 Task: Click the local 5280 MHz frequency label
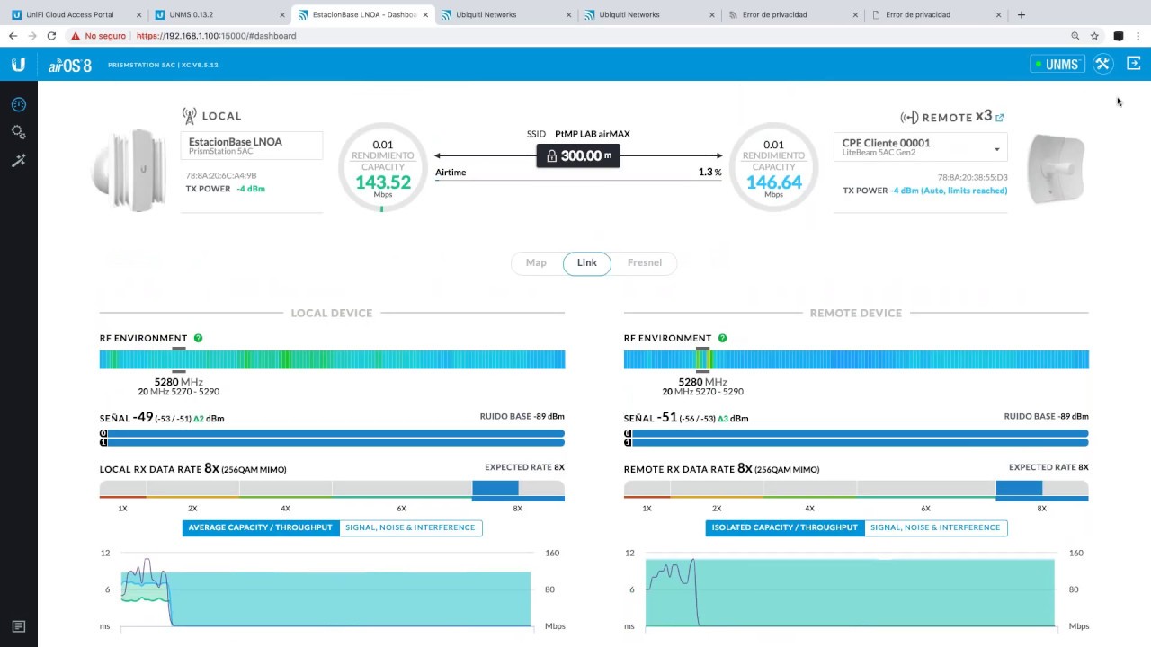[x=178, y=382]
